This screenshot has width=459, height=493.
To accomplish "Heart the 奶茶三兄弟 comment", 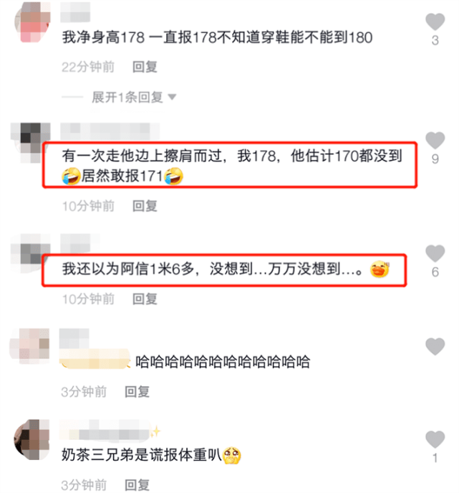I will 435,439.
